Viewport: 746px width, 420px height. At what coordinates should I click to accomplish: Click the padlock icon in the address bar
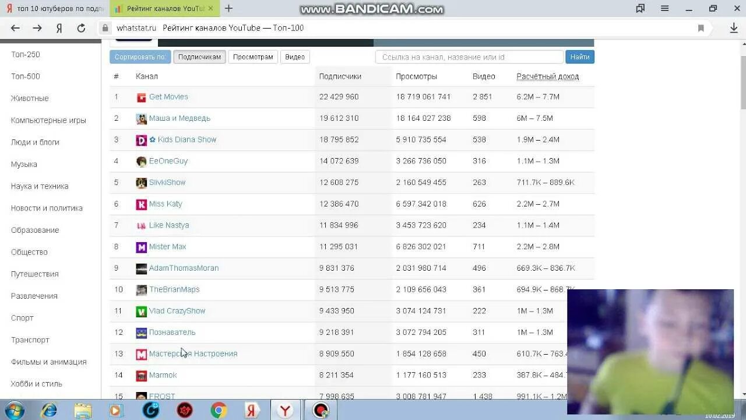click(x=105, y=27)
